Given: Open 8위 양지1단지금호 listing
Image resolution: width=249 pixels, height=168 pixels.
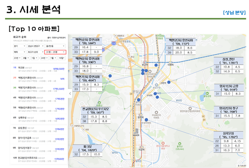Looking at the screenshot, I should click(39, 140).
